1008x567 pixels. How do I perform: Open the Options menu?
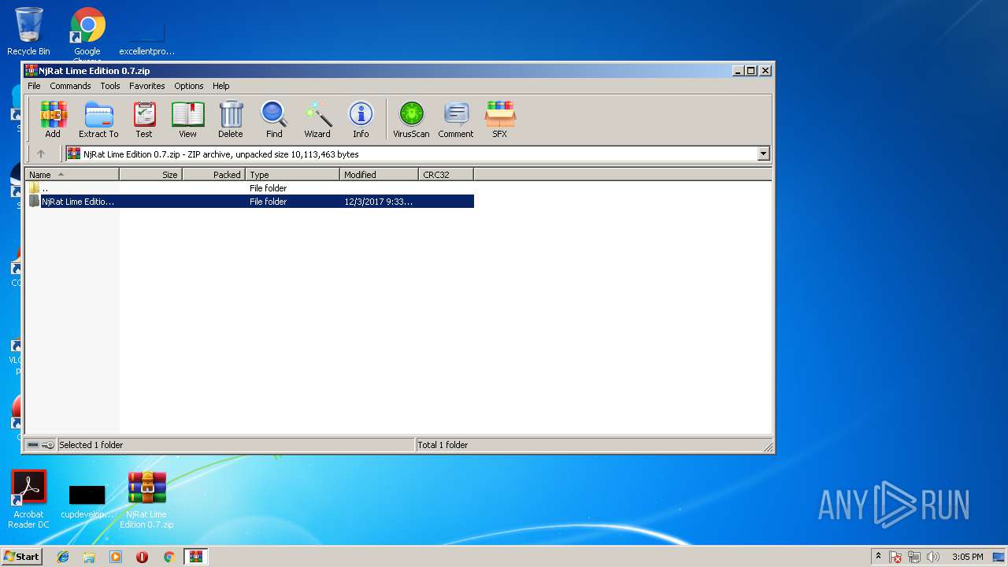(189, 86)
